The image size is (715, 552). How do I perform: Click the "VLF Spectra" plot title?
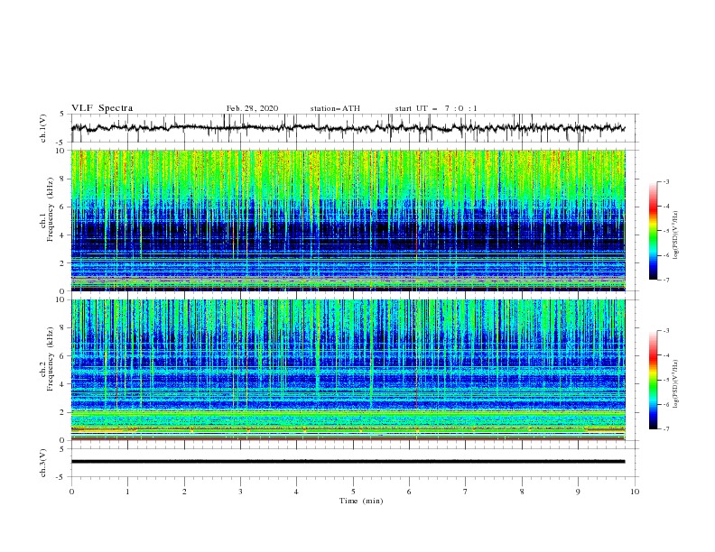[x=102, y=108]
